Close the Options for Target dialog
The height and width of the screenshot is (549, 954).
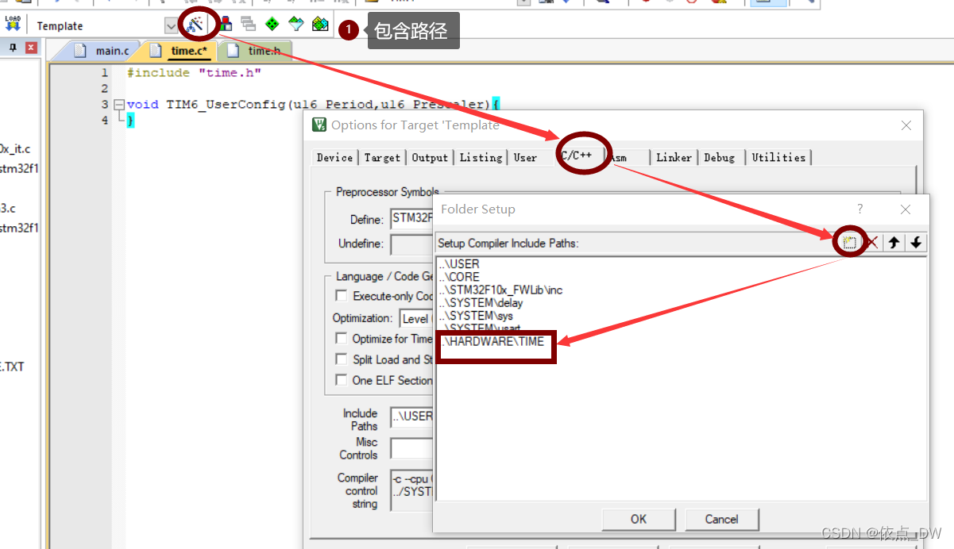tap(906, 125)
